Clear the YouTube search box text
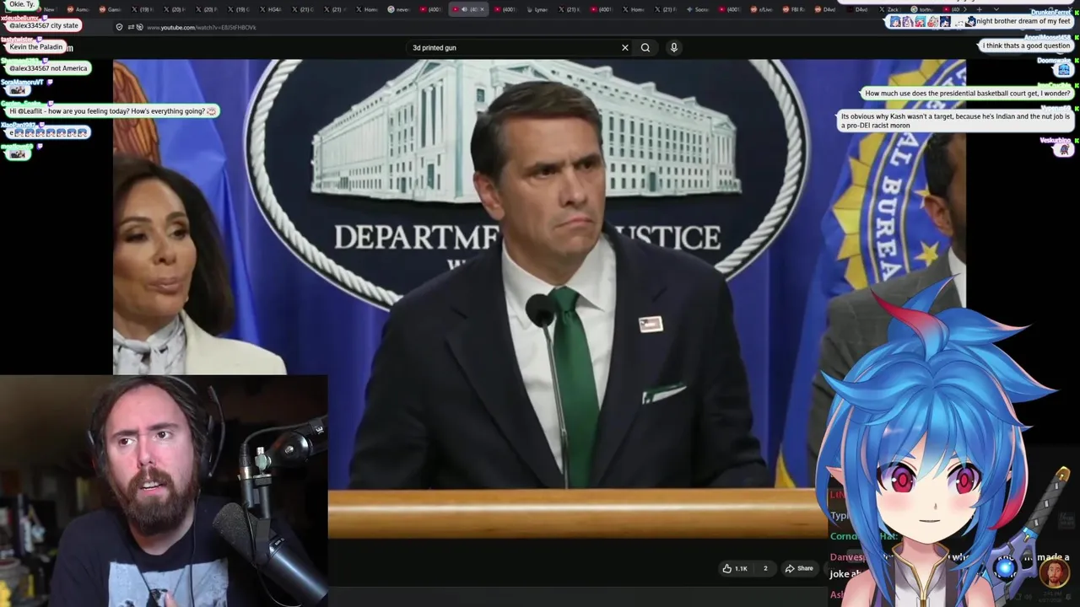This screenshot has width=1080, height=607. [x=625, y=47]
